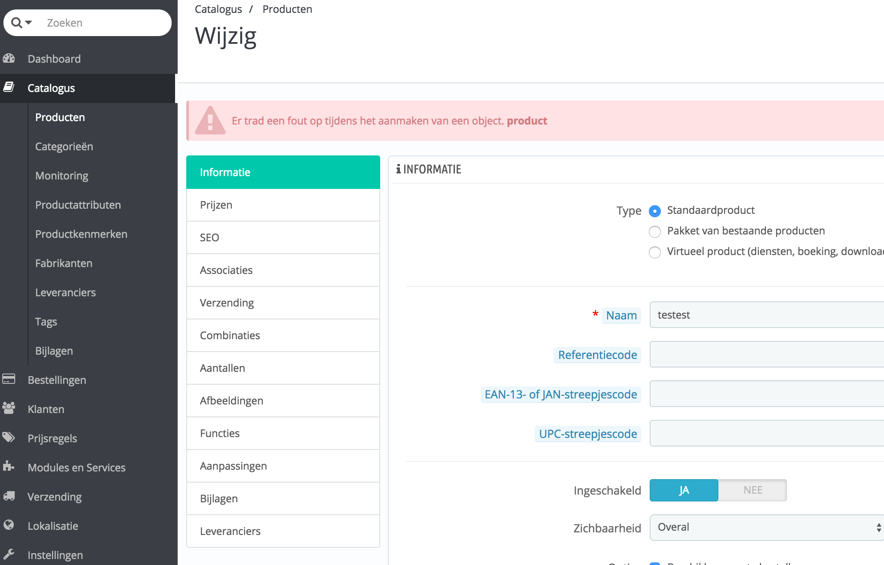Click the Modules en Services puzzle icon
The height and width of the screenshot is (565, 884).
pos(9,466)
